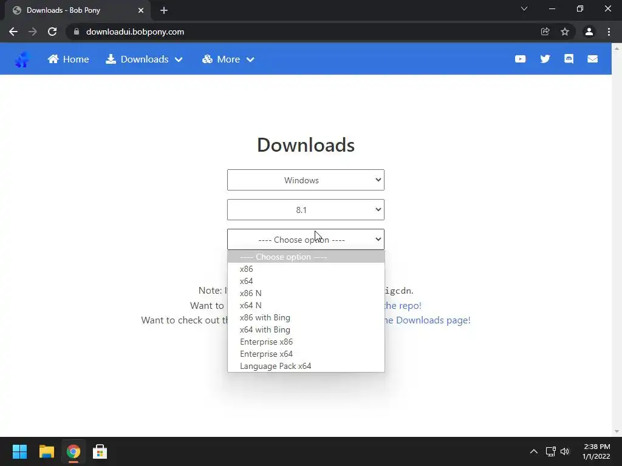Open the Discord icon in the navbar
The height and width of the screenshot is (466, 622).
(569, 59)
